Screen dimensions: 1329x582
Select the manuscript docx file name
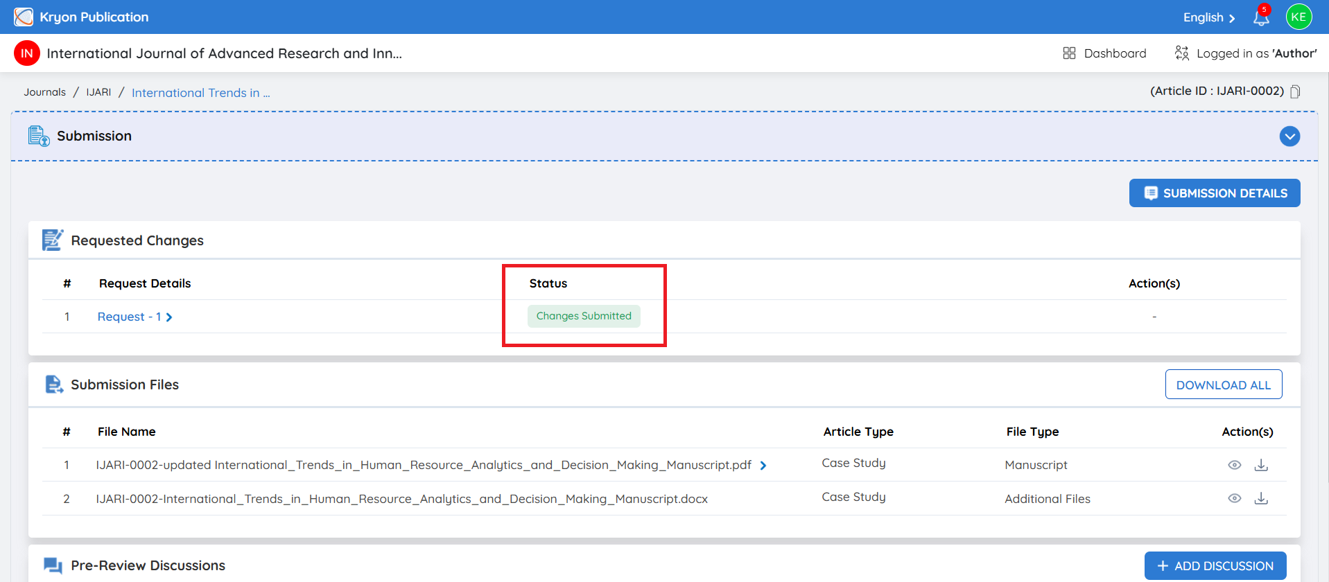[x=402, y=499]
